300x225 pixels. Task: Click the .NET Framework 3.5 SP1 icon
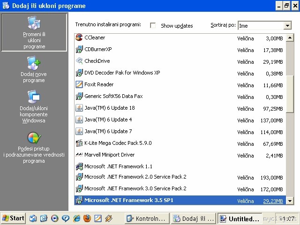79,200
